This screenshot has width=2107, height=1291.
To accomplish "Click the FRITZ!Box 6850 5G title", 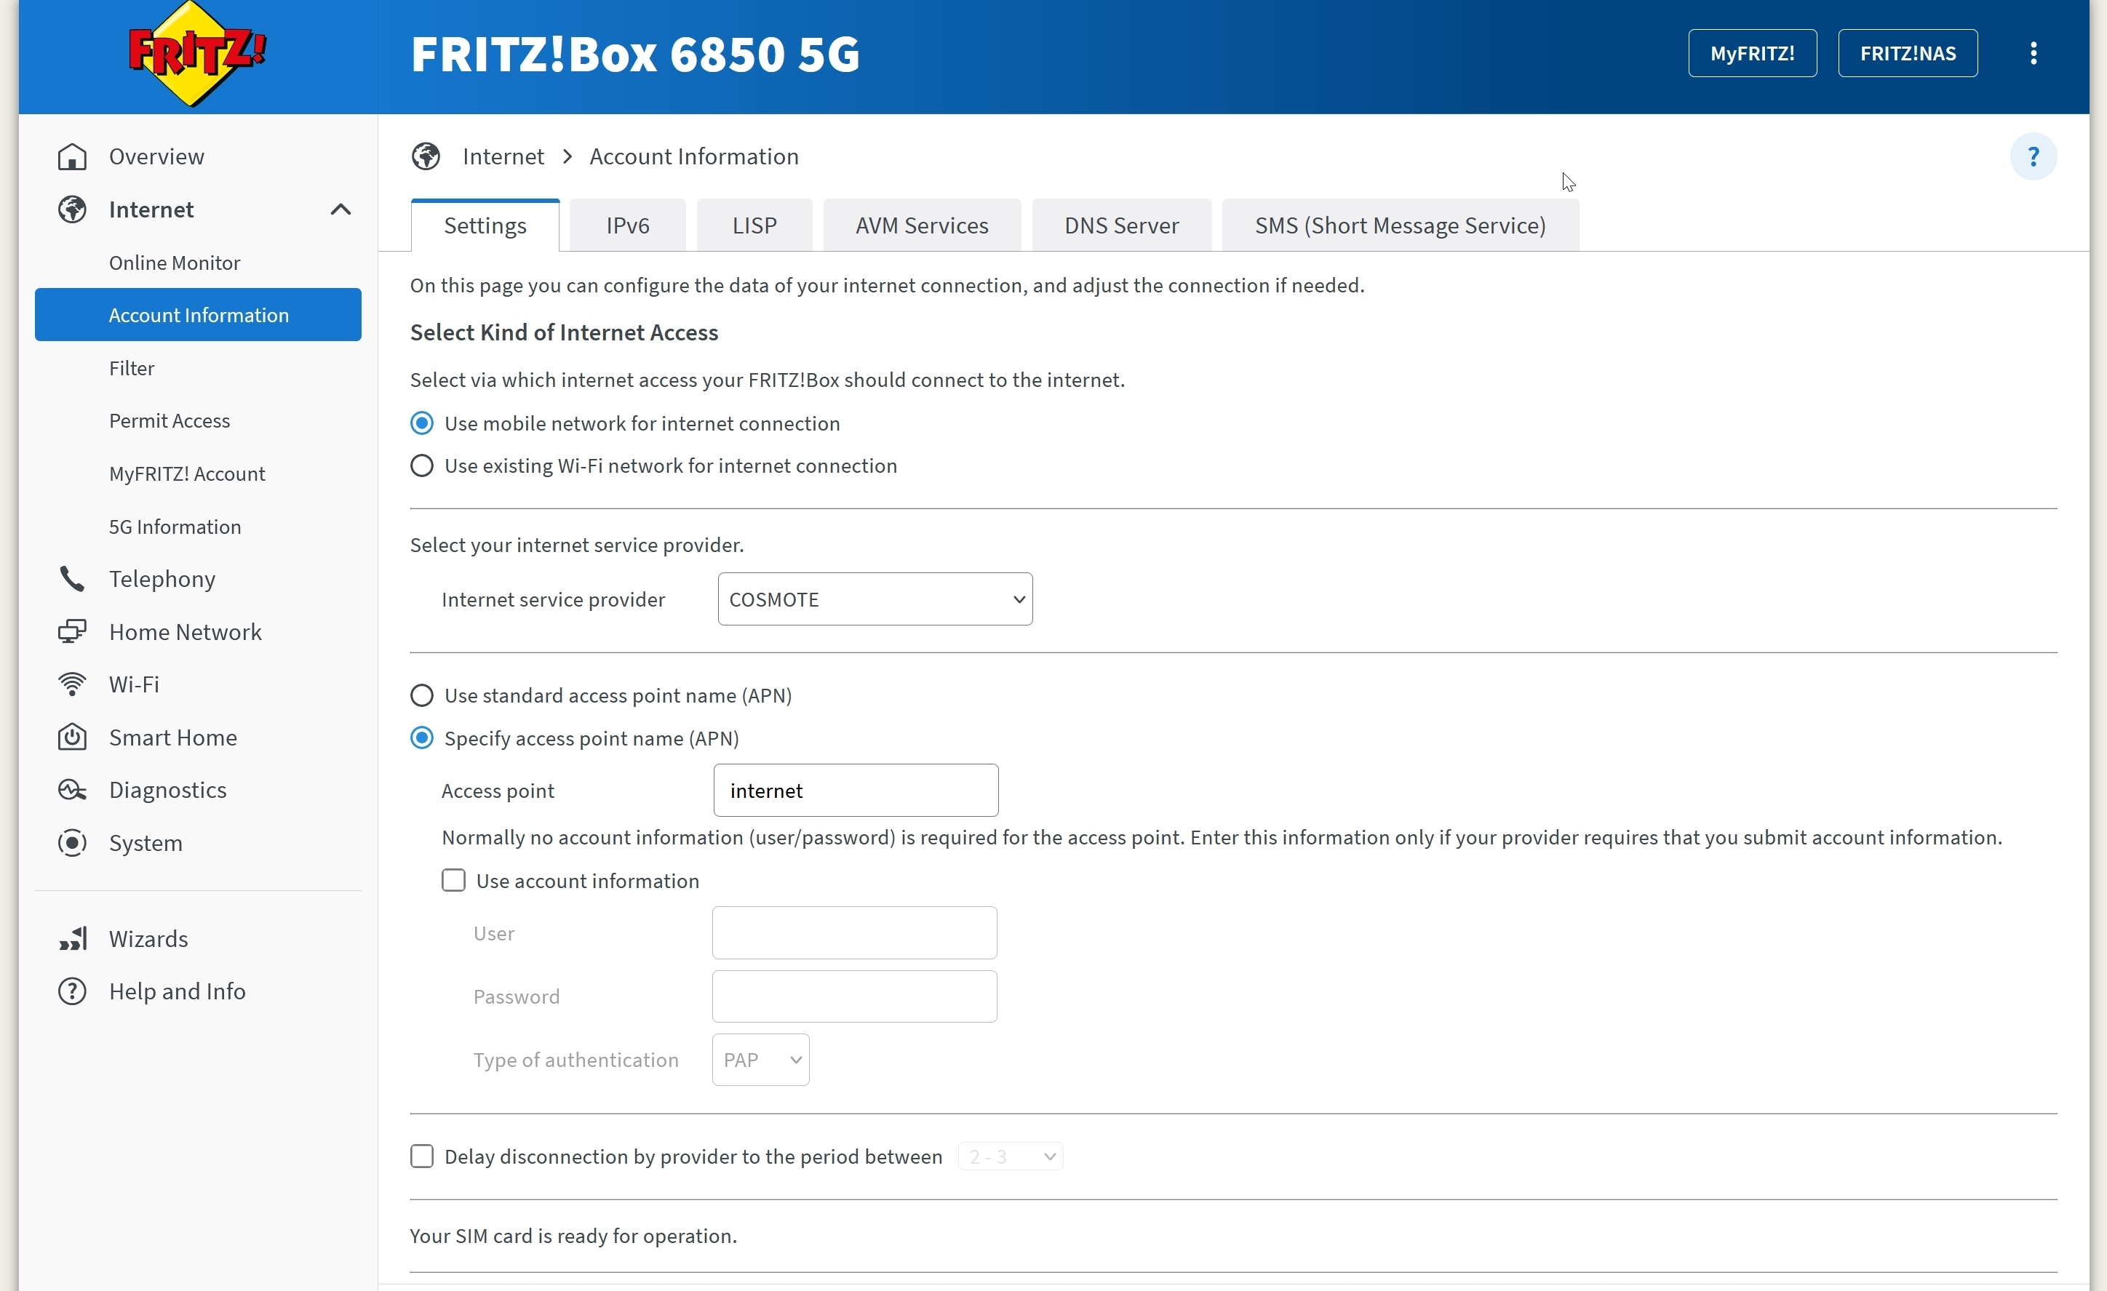I will (635, 54).
